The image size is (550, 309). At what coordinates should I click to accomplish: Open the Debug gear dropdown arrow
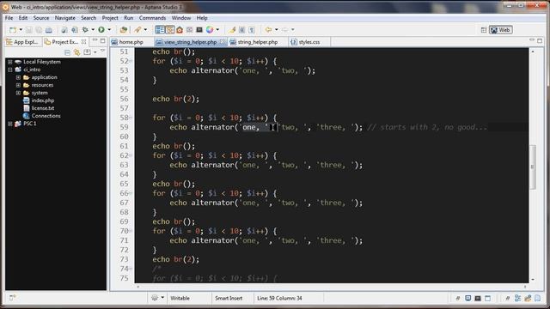(93, 30)
